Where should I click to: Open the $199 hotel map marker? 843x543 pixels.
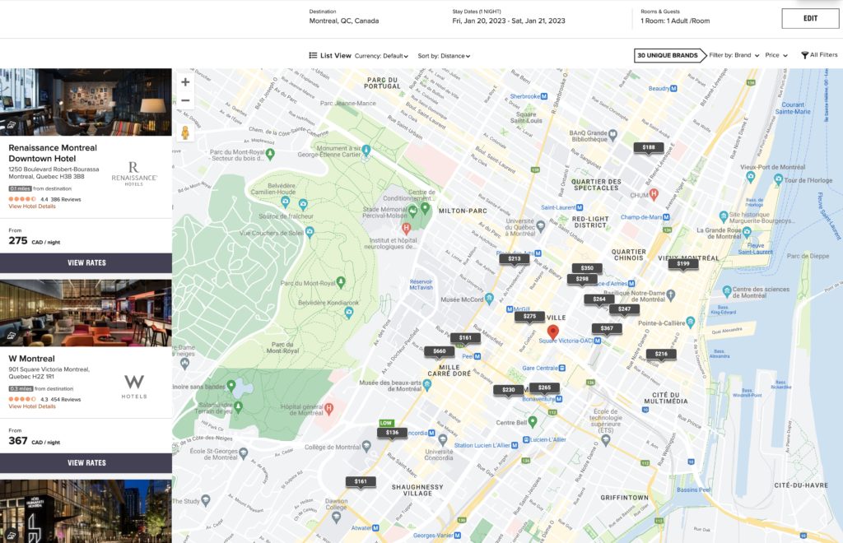[682, 264]
